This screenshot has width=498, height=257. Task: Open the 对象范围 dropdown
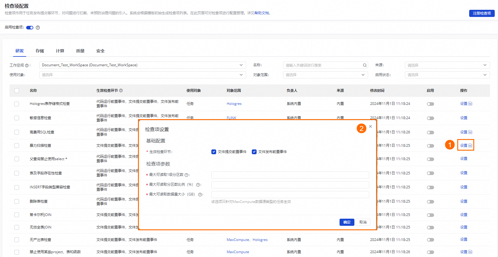point(326,75)
